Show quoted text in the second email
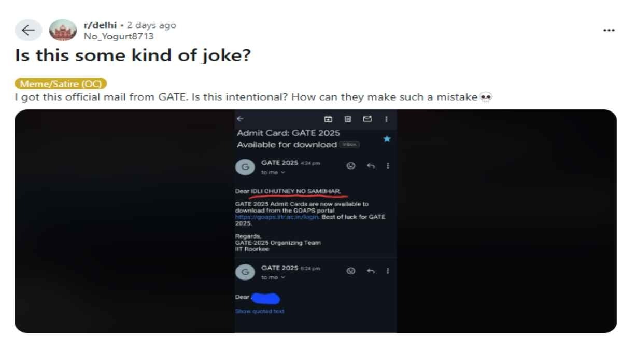The image size is (622, 350). pos(261,310)
